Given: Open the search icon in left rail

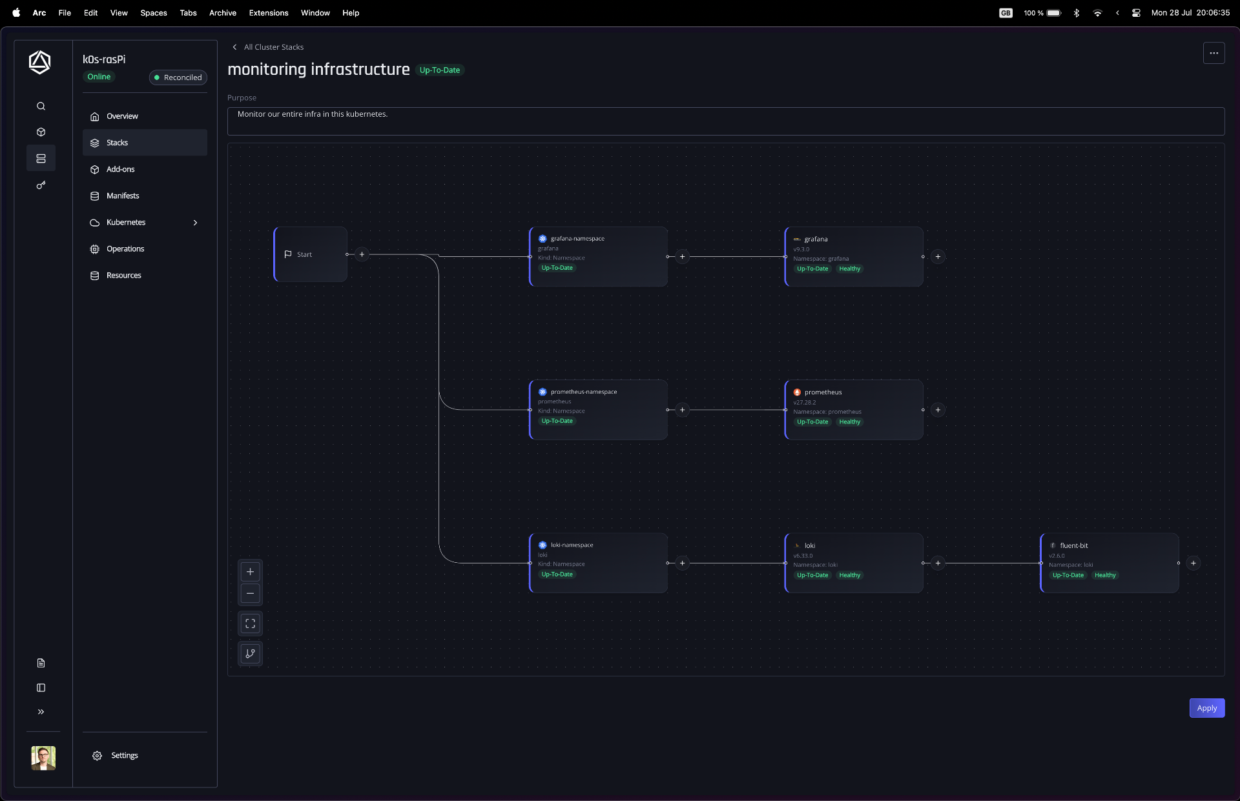Looking at the screenshot, I should [x=41, y=106].
